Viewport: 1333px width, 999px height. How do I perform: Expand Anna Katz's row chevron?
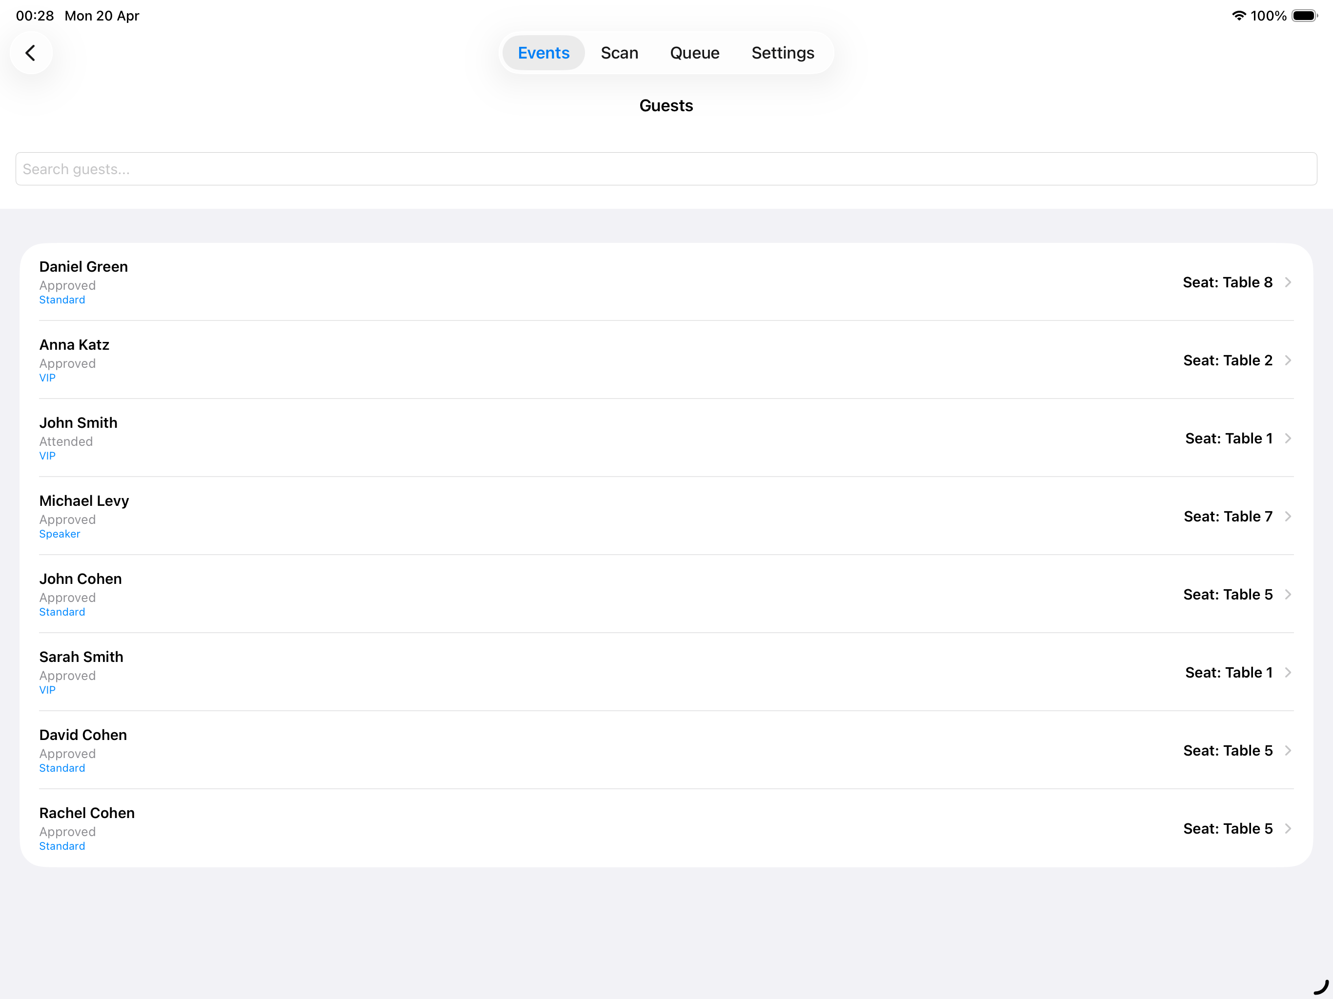(x=1287, y=360)
